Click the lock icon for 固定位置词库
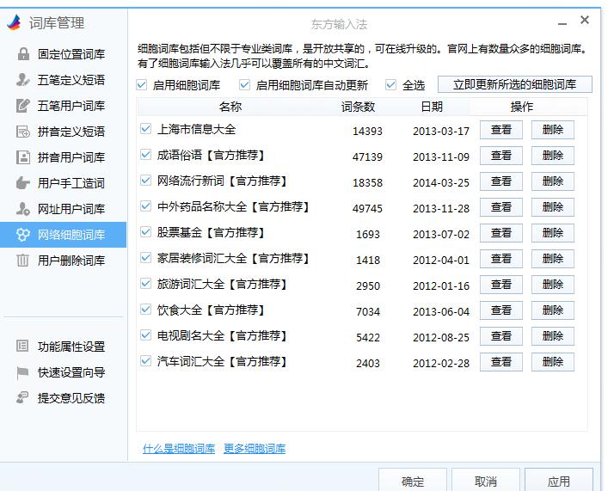Viewport: 614px width, 491px height. (23, 53)
